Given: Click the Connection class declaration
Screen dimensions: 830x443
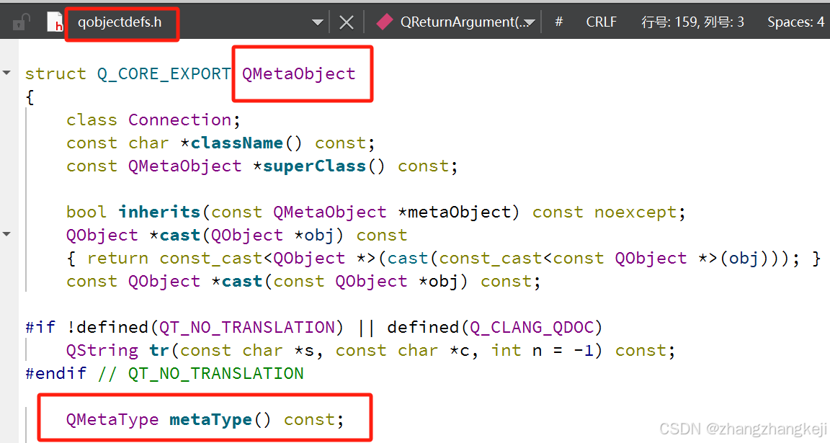Looking at the screenshot, I should click(x=179, y=120).
